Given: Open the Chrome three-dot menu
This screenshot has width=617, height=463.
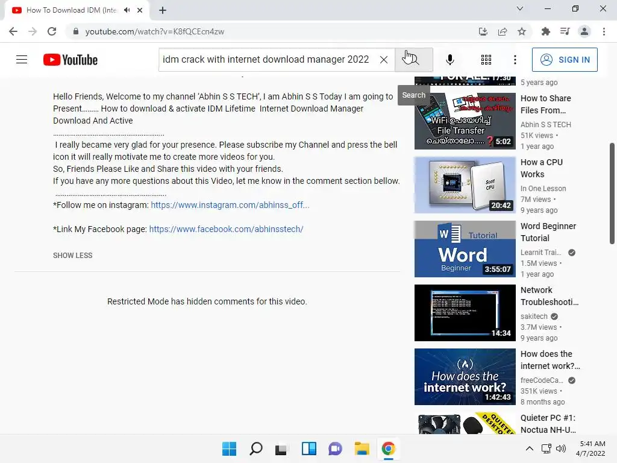Looking at the screenshot, I should point(604,31).
